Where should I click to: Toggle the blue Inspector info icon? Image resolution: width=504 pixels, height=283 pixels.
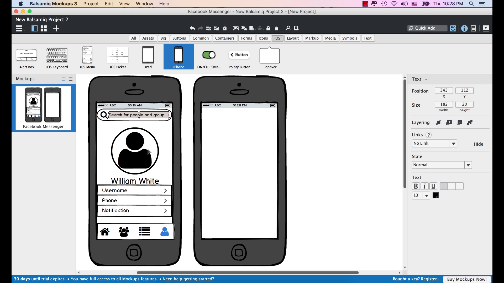coord(464,28)
